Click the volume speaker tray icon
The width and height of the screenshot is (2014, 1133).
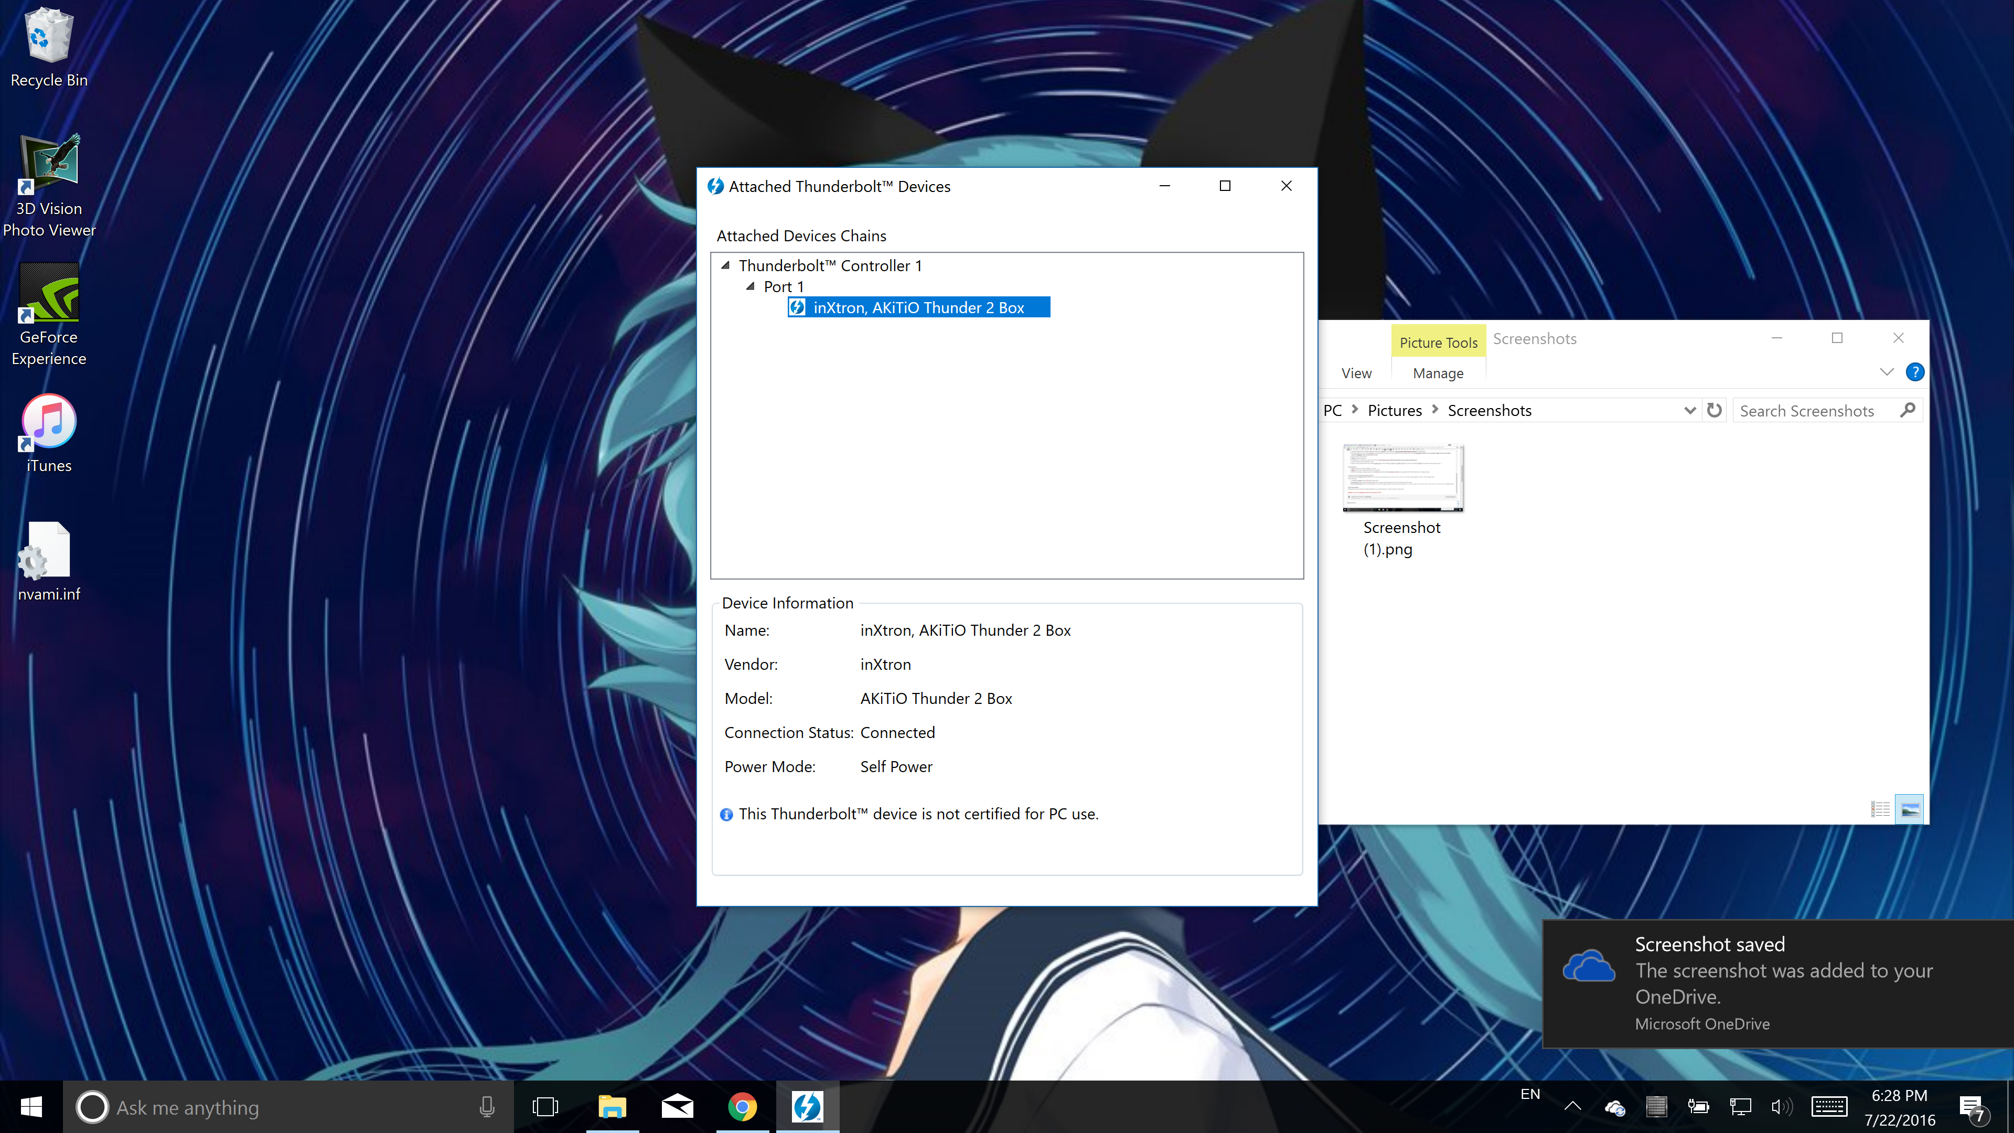tap(1782, 1106)
